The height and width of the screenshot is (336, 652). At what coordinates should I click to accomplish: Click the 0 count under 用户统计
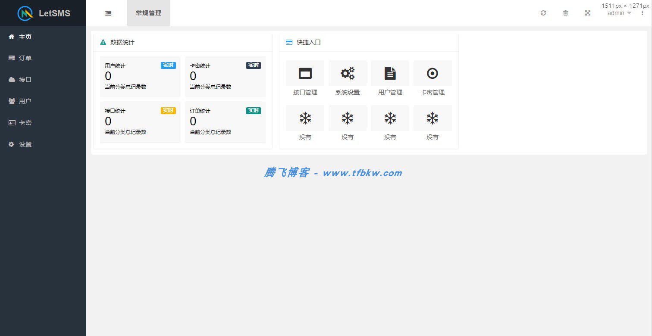[x=108, y=76]
